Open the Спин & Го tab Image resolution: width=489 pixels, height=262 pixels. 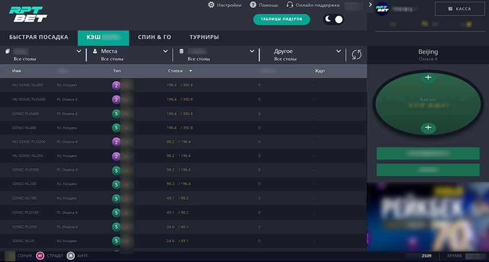(154, 37)
